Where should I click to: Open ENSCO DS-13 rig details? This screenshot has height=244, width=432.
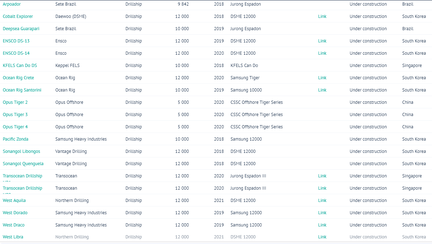16,41
